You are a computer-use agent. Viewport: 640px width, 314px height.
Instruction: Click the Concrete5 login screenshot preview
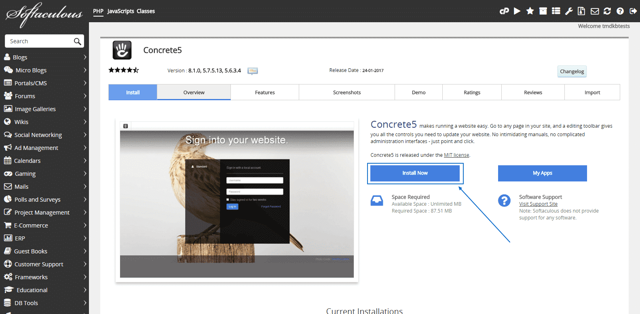(237, 200)
